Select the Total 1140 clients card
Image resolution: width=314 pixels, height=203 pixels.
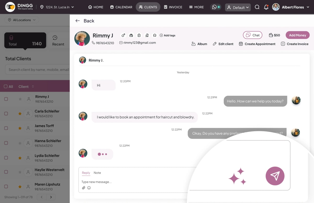25,40
